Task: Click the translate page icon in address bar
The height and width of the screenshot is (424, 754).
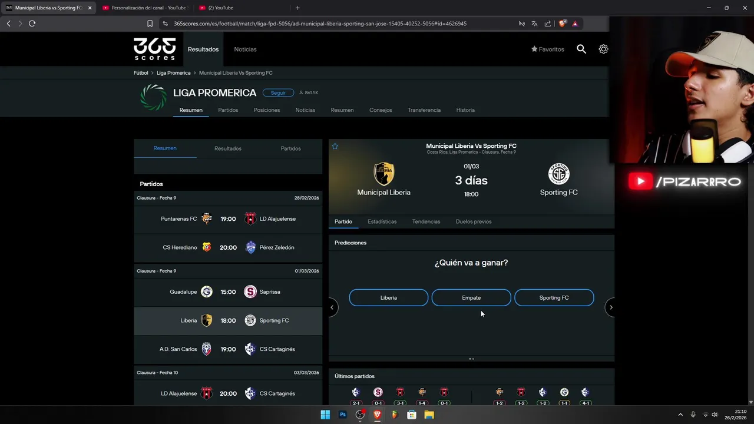Action: (x=534, y=24)
